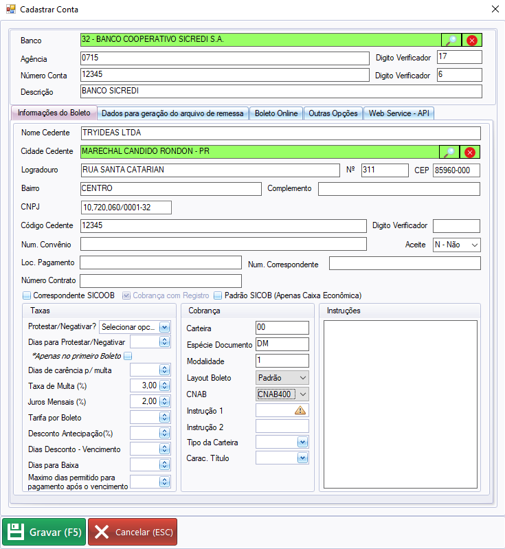Click the Taxa de Multa spinner arrow
Viewport: 505px width, 549px height.
click(165, 385)
